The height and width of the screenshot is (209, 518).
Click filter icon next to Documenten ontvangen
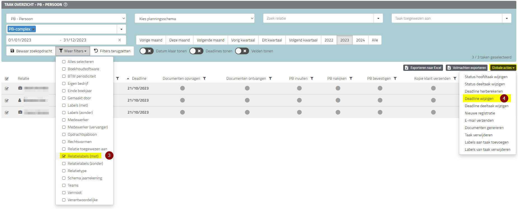coord(270,79)
